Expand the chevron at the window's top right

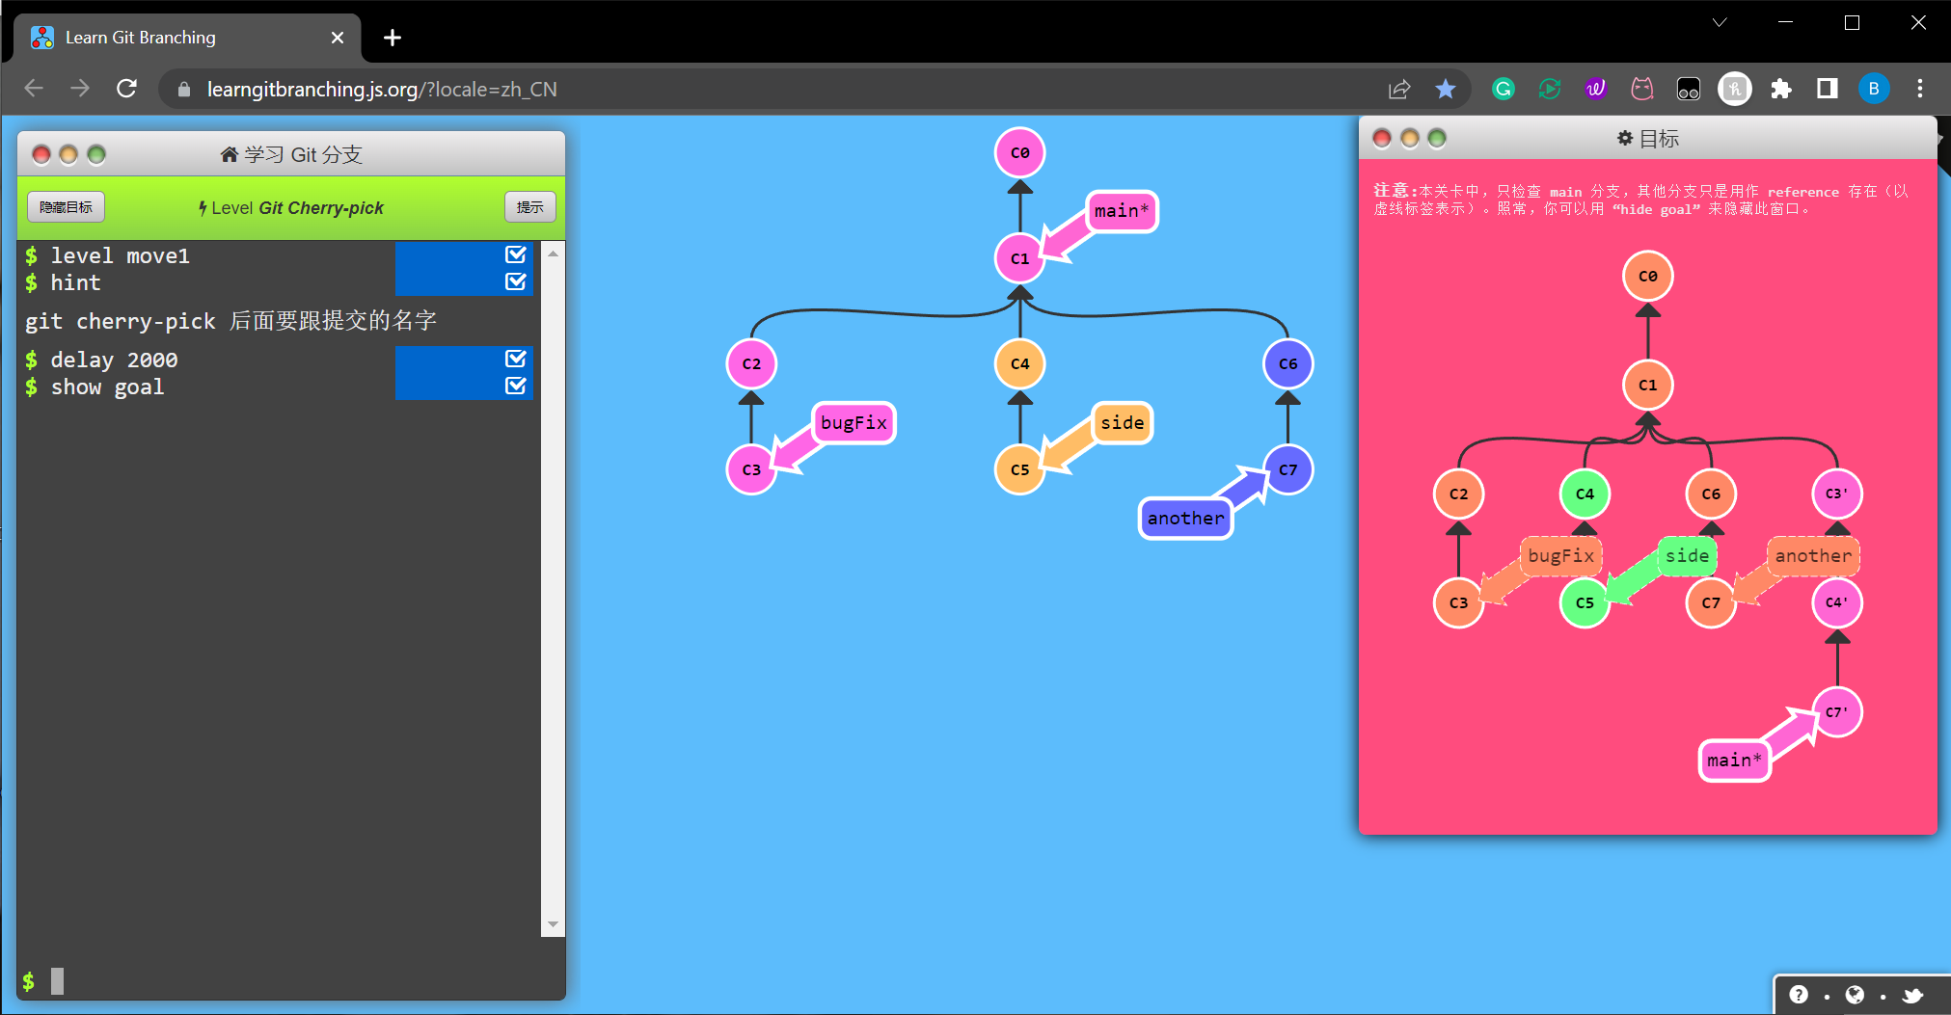point(1720,21)
